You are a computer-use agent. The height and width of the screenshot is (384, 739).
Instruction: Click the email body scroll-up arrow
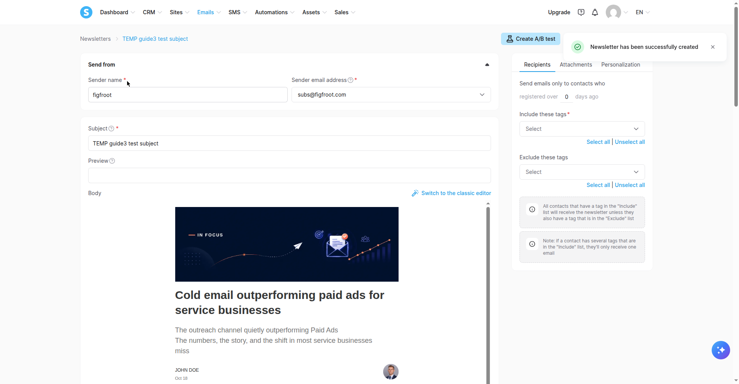[488, 204]
